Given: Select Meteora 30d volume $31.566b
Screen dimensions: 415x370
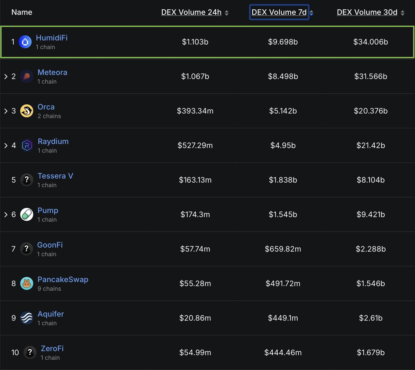Looking at the screenshot, I should point(371,76).
